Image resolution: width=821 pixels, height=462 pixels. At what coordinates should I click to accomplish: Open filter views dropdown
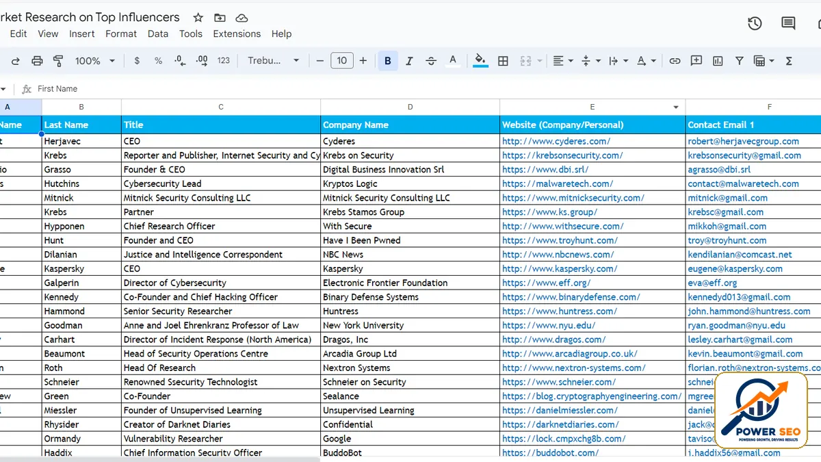[x=764, y=61]
